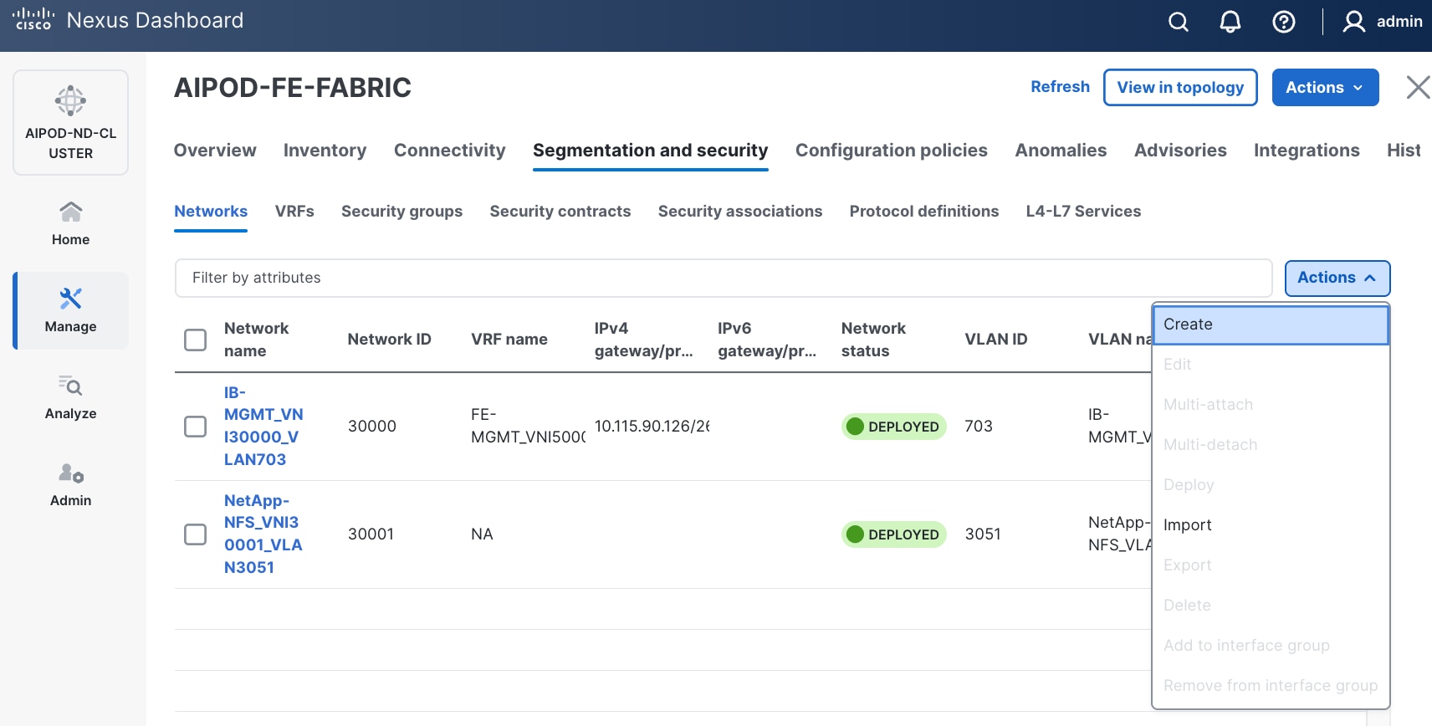The width and height of the screenshot is (1432, 726).
Task: Open the Security groups sub-tab
Action: [x=401, y=212]
